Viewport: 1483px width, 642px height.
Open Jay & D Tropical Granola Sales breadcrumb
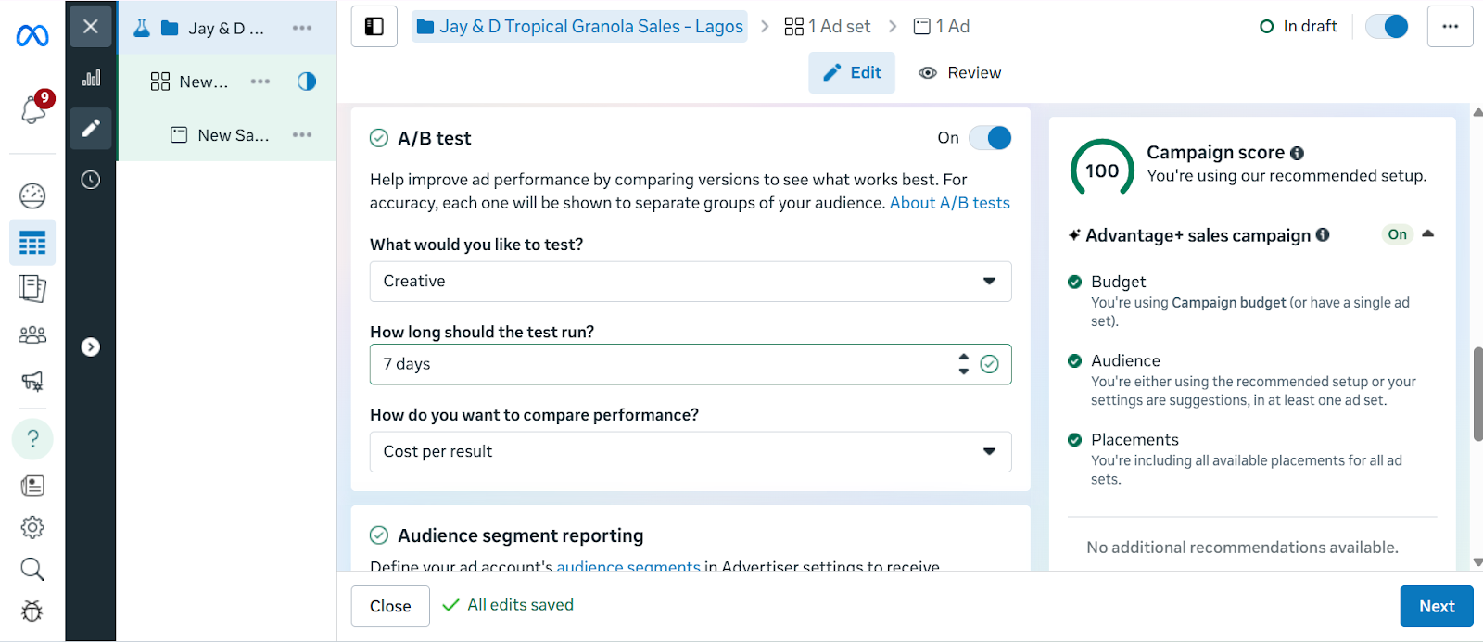tap(580, 27)
